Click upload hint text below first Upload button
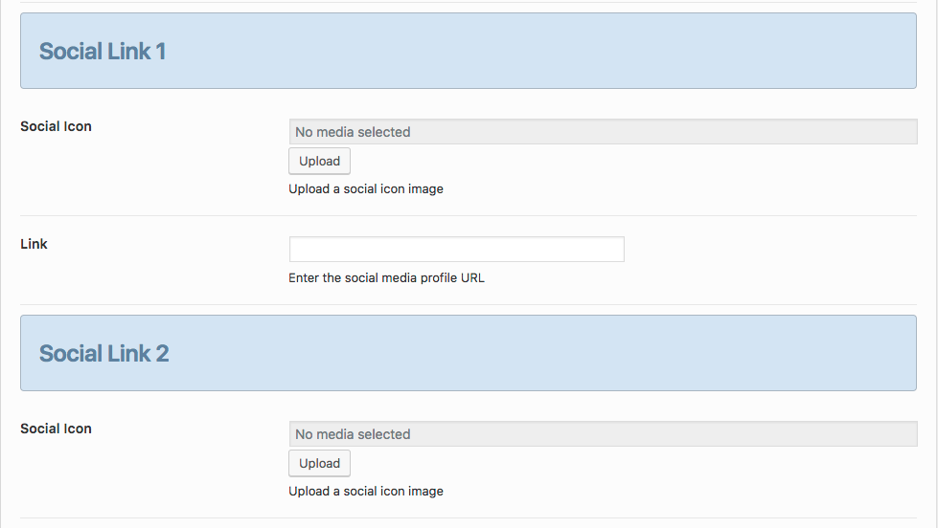The image size is (938, 528). point(366,188)
